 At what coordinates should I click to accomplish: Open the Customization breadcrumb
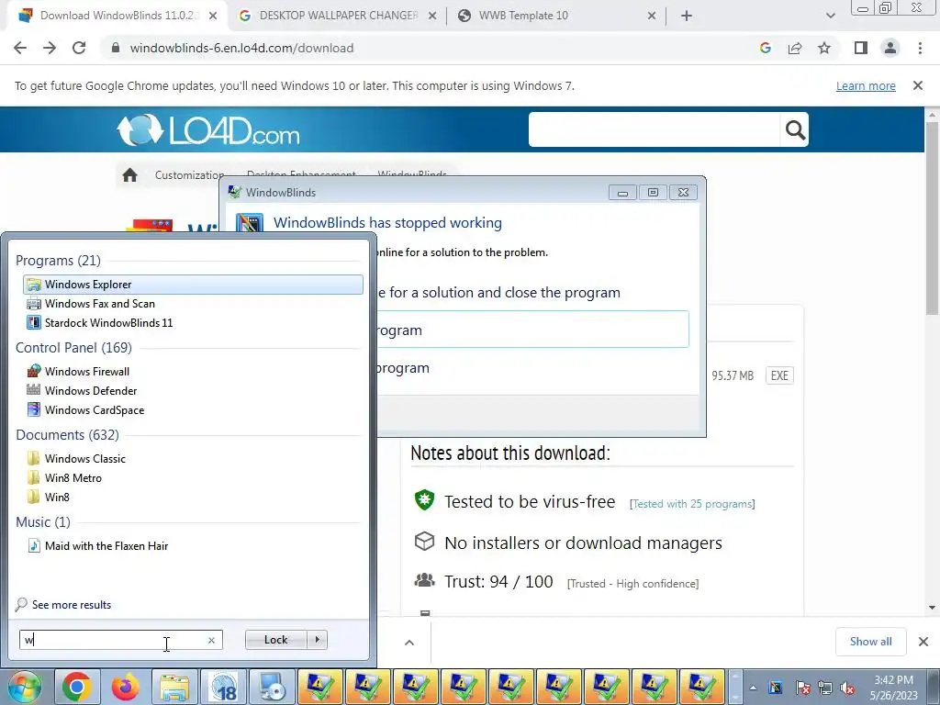189,175
